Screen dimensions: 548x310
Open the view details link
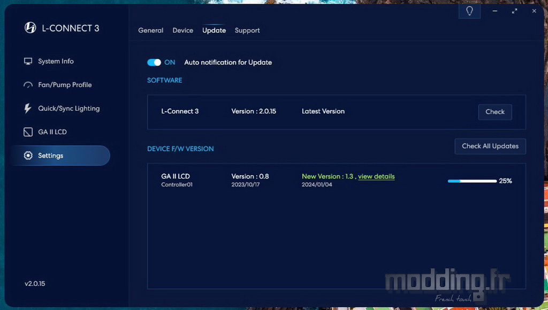[x=376, y=176]
